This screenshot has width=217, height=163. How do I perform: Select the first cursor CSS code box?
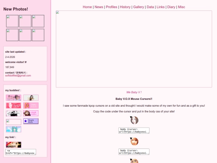pos(134,130)
